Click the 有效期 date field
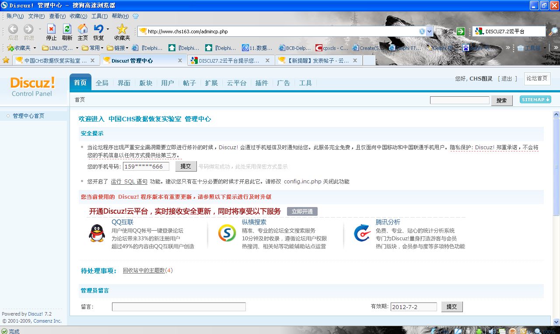560x334 pixels. [x=413, y=307]
